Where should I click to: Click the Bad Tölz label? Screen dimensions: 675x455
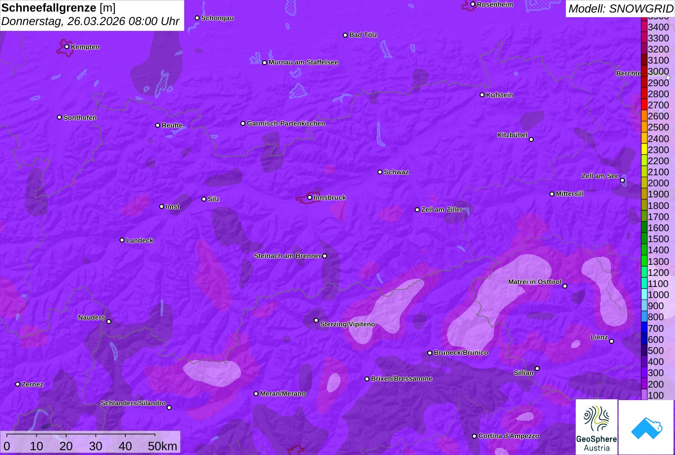pyautogui.click(x=363, y=35)
